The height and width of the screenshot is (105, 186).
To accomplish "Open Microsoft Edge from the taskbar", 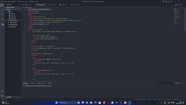I will tap(95, 103).
